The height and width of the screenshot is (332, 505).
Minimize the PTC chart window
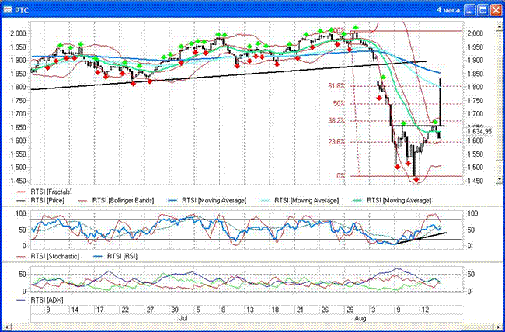469,10
